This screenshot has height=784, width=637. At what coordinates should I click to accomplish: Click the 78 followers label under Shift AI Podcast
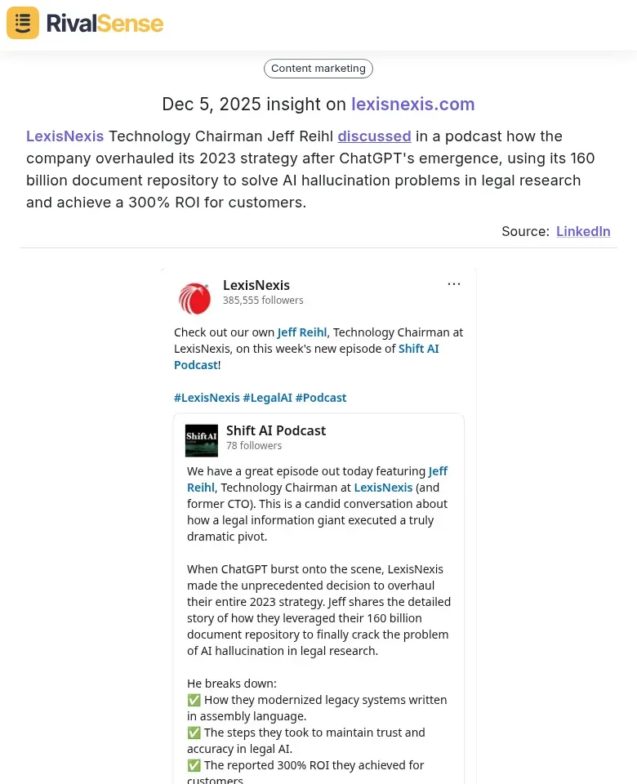click(254, 445)
